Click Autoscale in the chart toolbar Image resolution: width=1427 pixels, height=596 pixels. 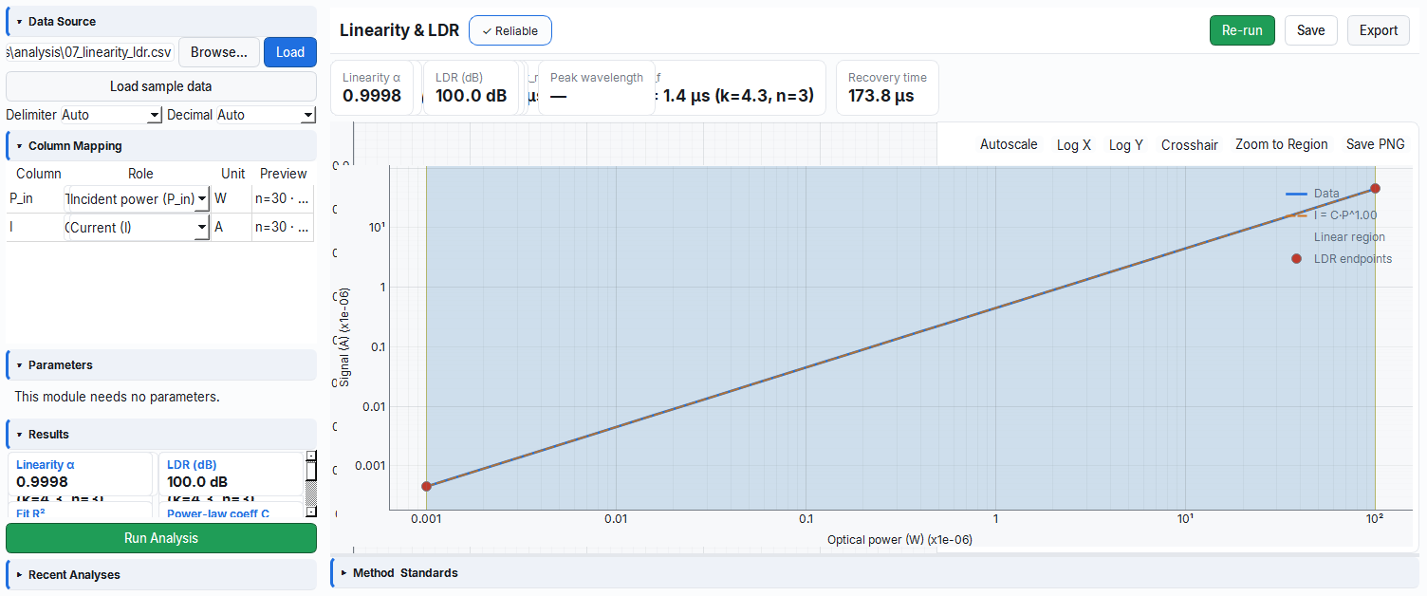1009,144
